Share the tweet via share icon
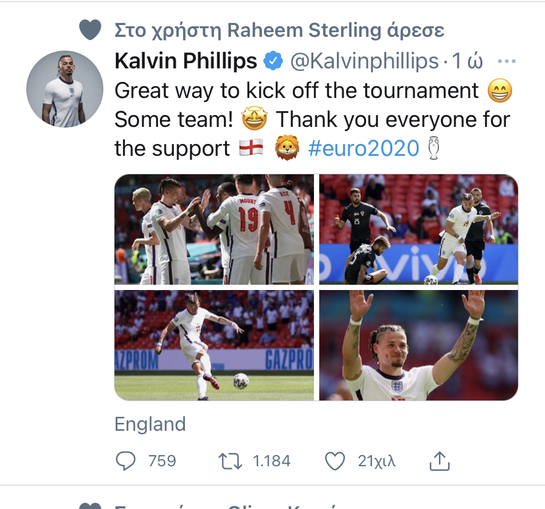This screenshot has height=509, width=545. tap(439, 462)
